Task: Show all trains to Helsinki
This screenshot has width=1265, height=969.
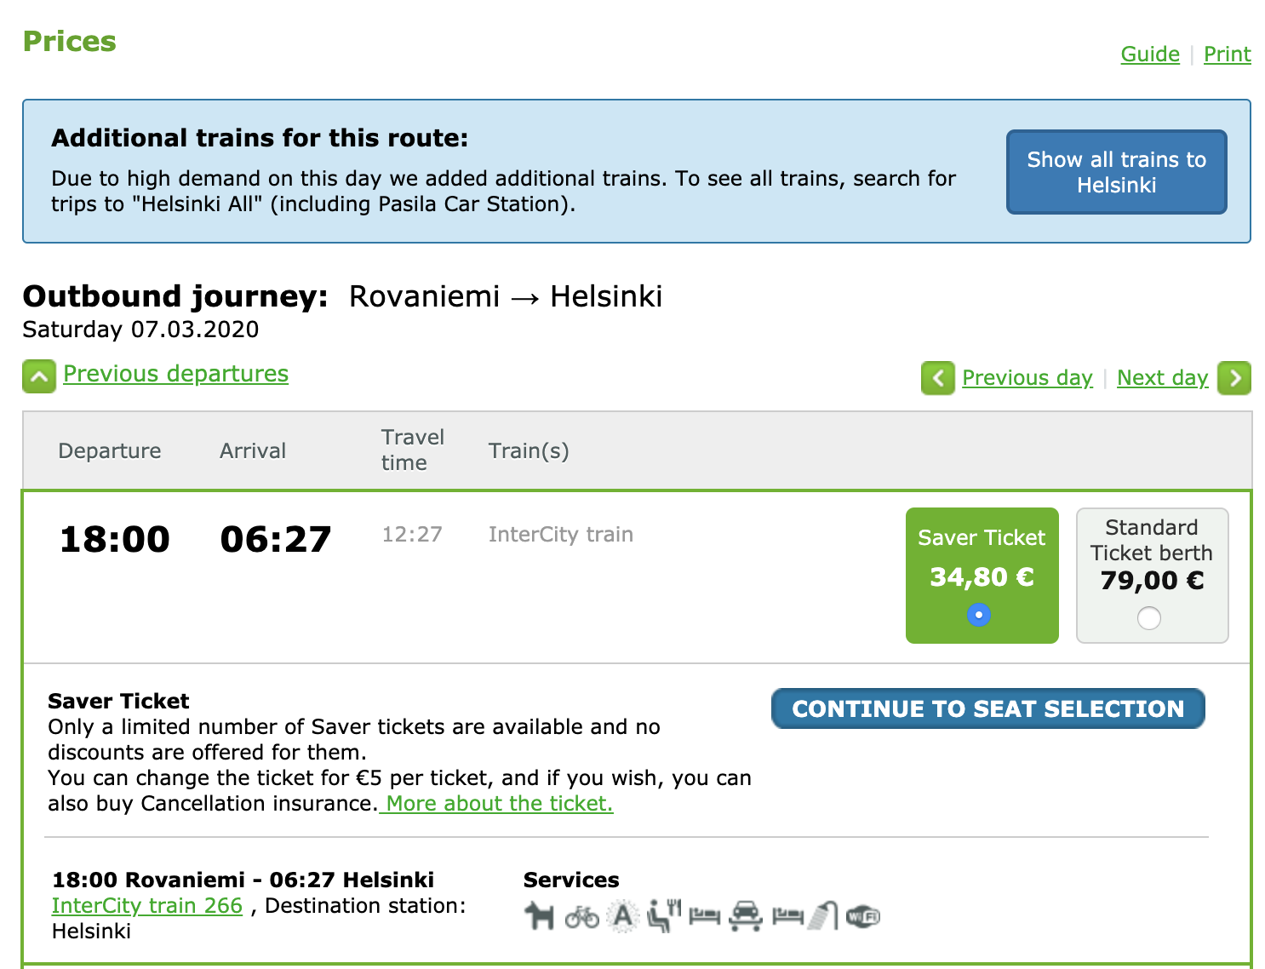Action: point(1117,172)
